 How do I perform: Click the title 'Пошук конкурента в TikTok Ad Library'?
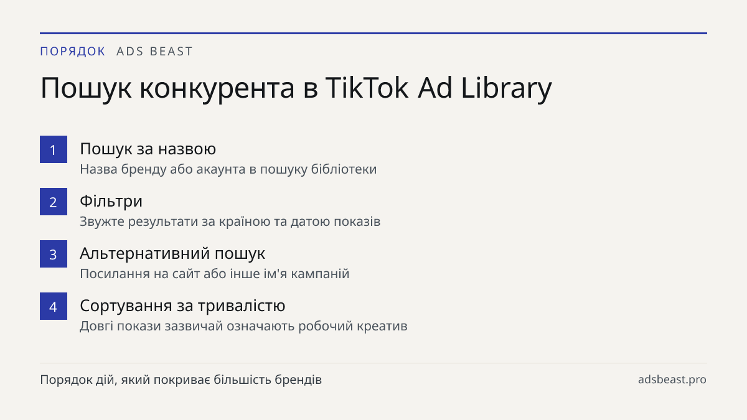tap(296, 88)
